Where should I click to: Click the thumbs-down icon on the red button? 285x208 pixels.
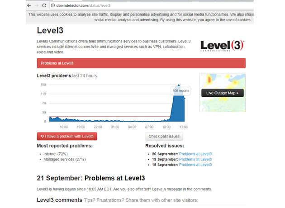point(42,136)
